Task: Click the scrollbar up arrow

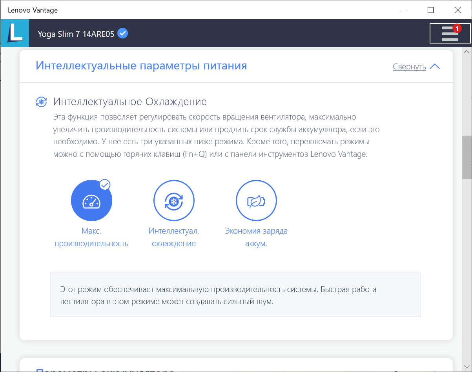Action: 467,52
